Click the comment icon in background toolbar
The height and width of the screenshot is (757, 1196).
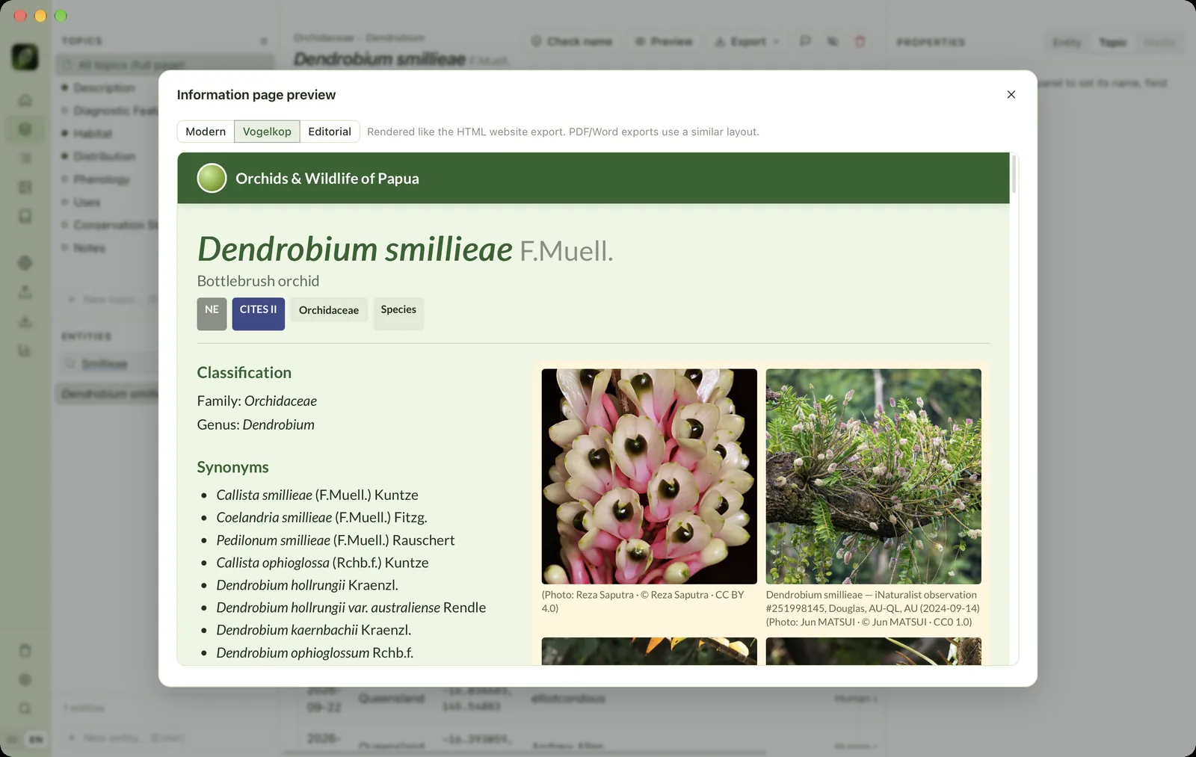(x=805, y=42)
